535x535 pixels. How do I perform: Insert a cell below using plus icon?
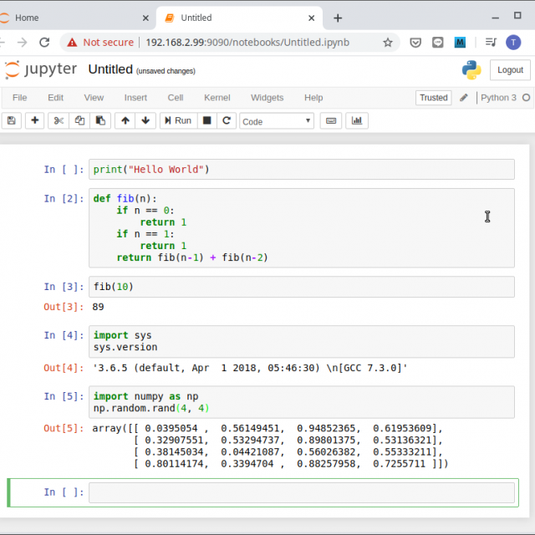(35, 120)
